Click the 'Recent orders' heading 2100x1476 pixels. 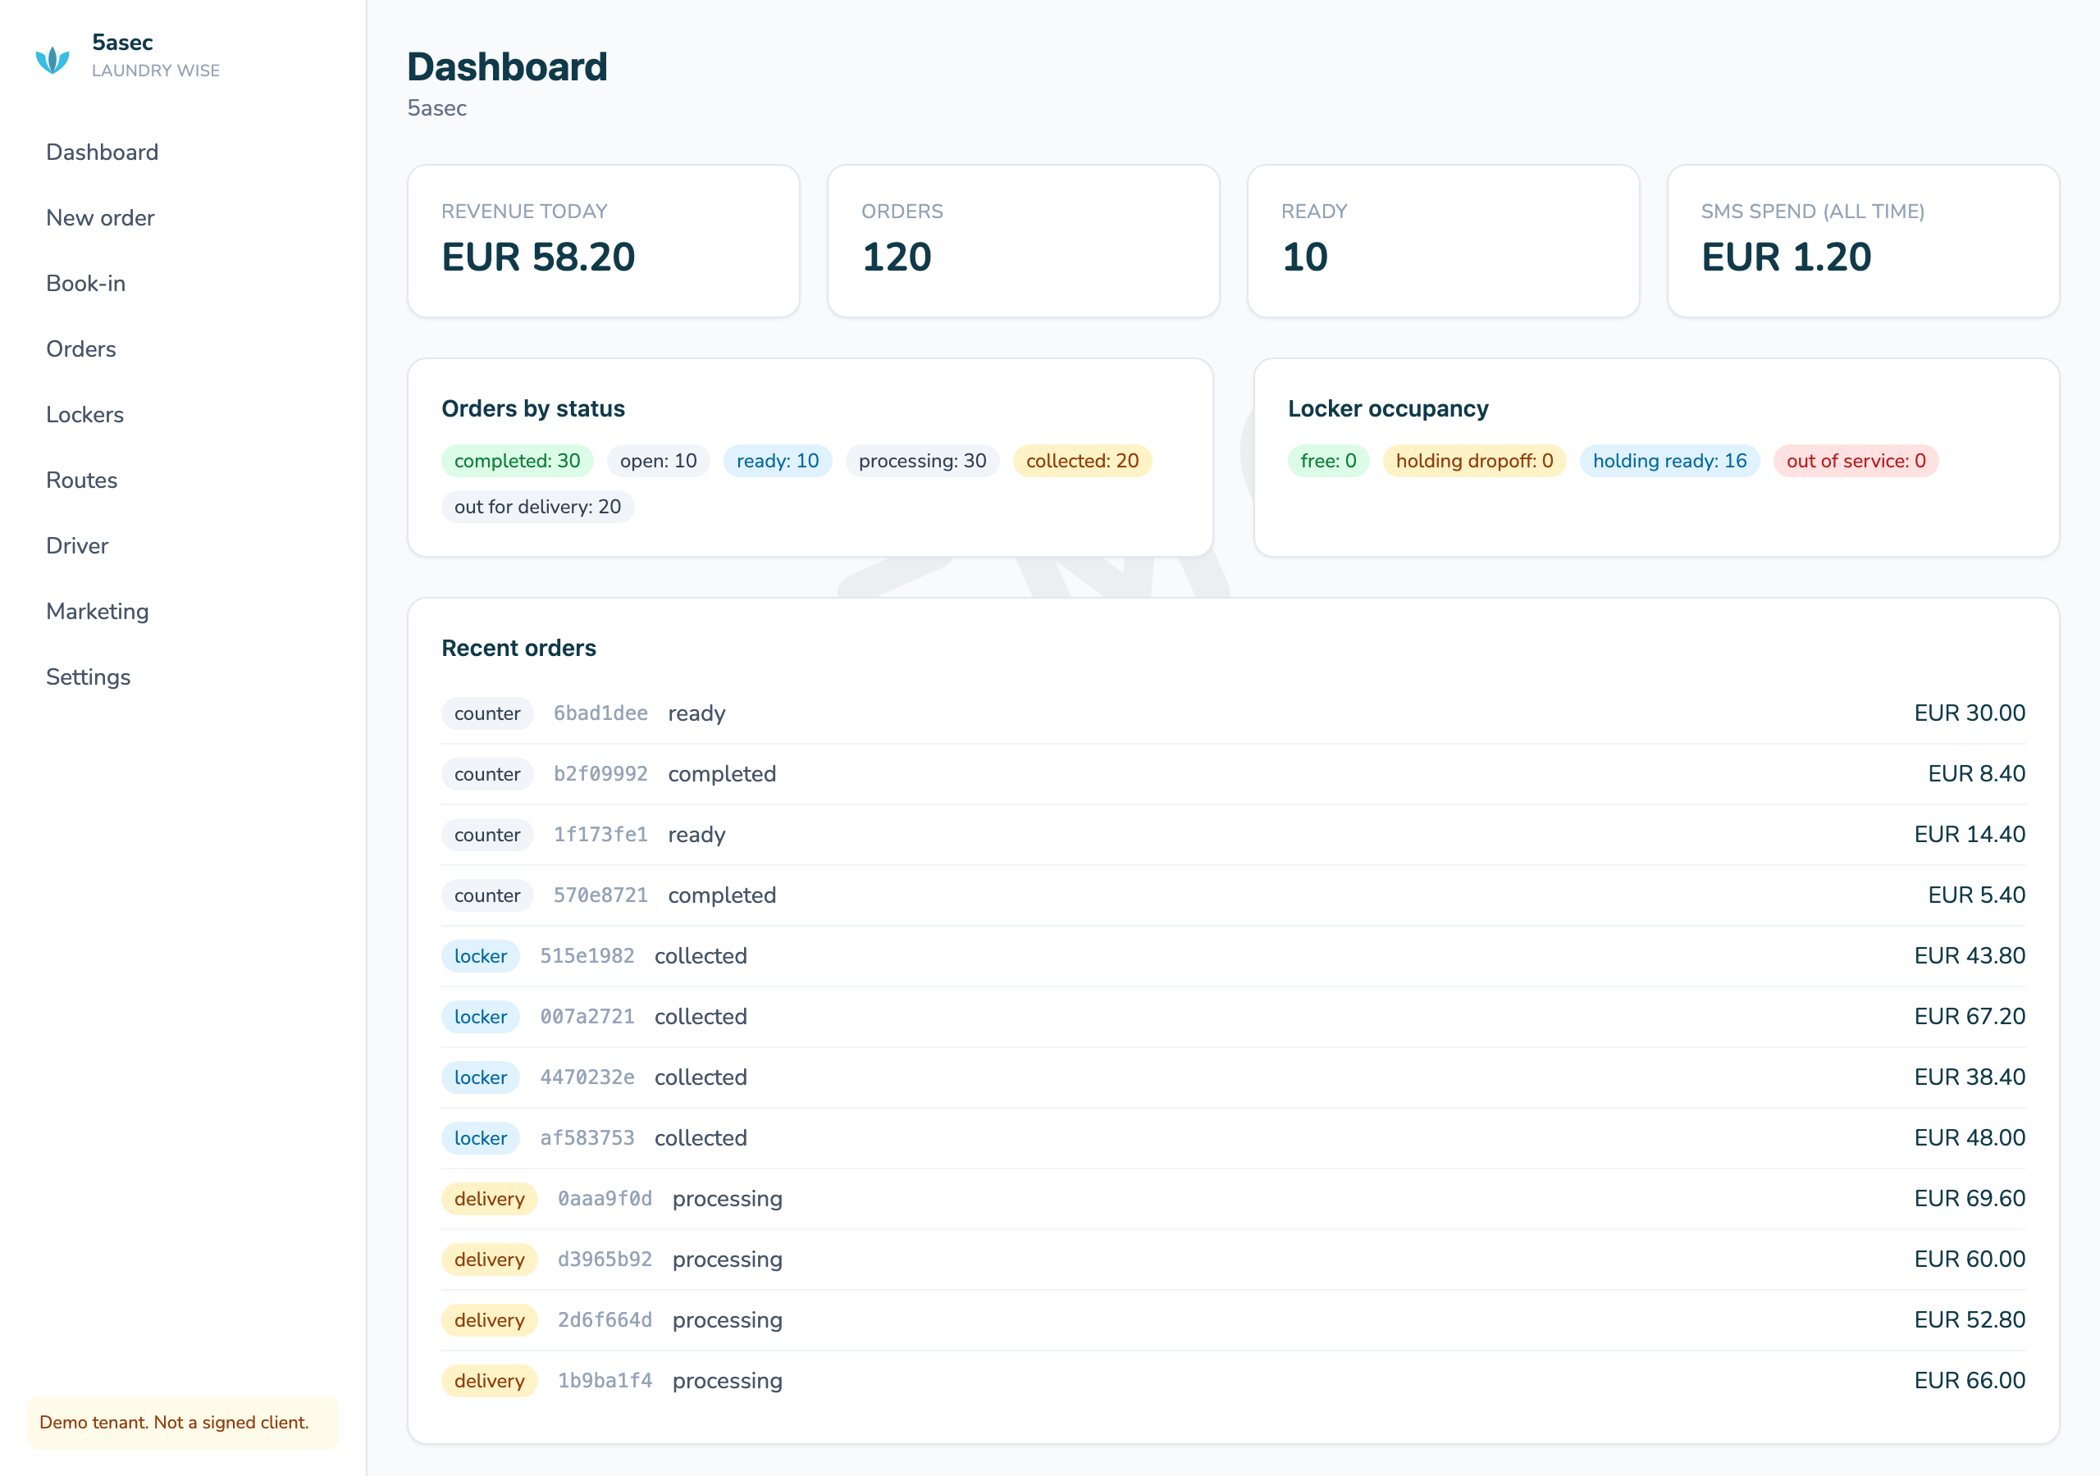(518, 649)
